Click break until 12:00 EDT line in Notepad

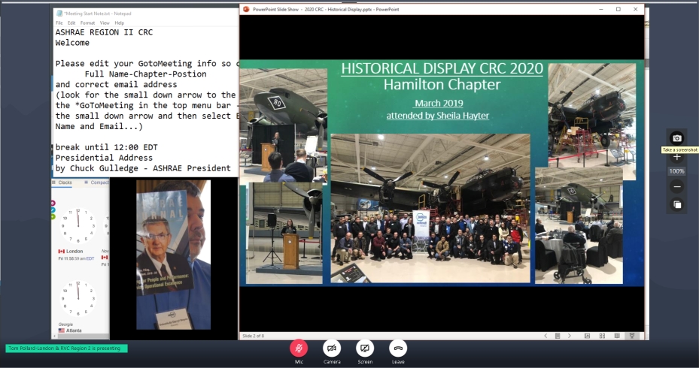tap(106, 147)
